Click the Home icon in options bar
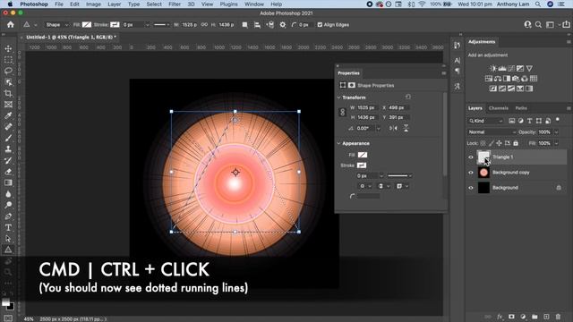This screenshot has width=573, height=322. point(10,24)
